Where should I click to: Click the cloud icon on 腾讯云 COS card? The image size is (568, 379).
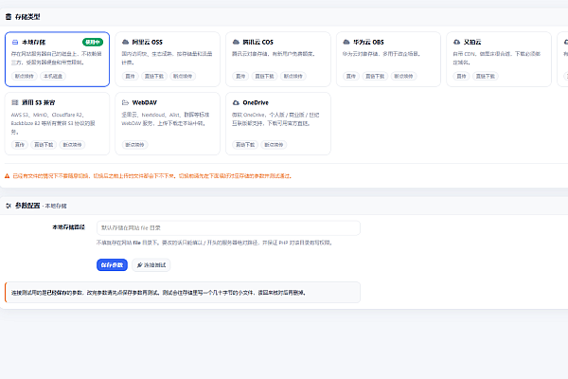click(x=236, y=42)
